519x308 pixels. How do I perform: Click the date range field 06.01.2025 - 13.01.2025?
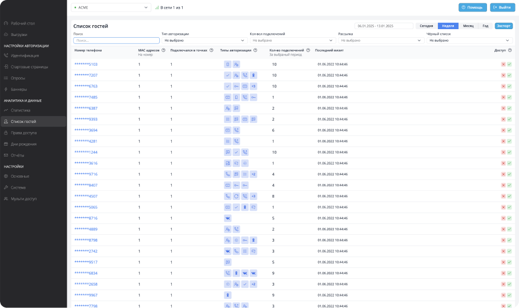tap(383, 26)
